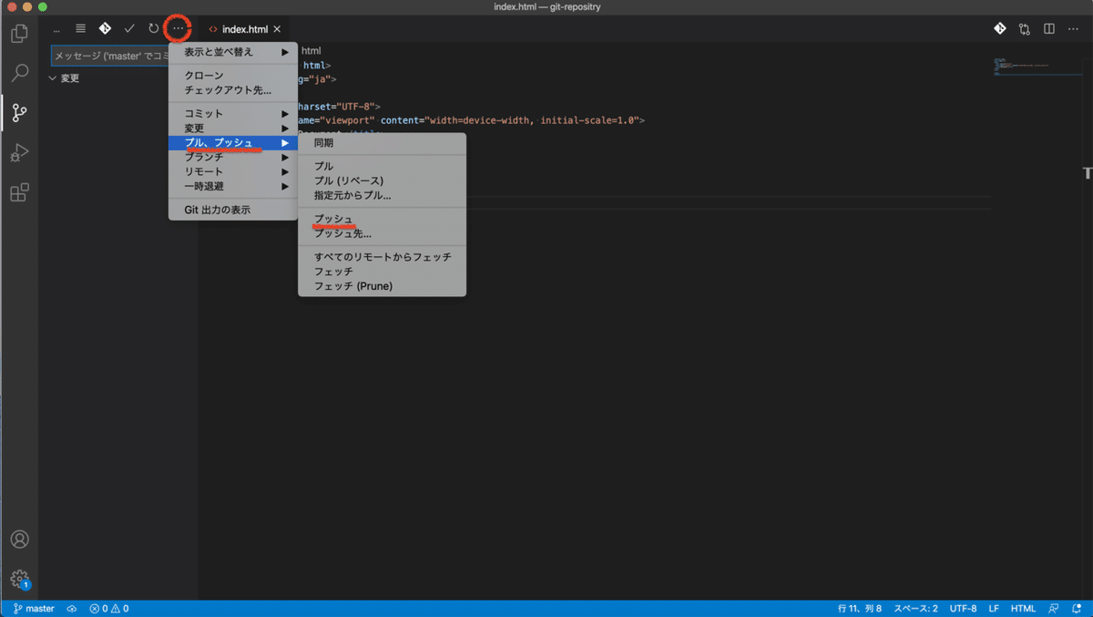Choose チェックアウト先... from the menu
Screen dimensions: 1093x617
(x=233, y=90)
